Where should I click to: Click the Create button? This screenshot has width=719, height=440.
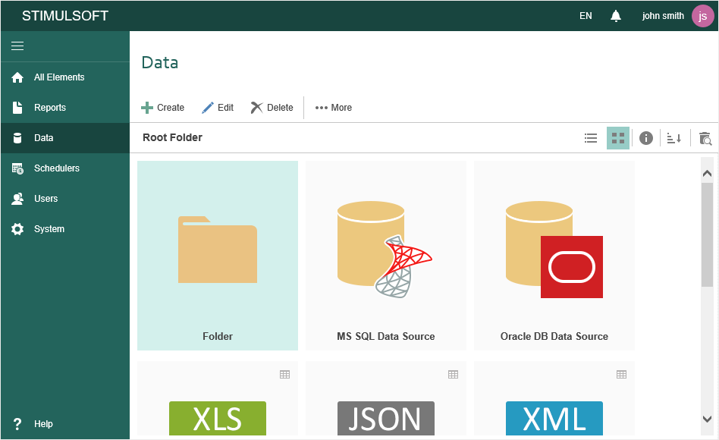coord(163,108)
